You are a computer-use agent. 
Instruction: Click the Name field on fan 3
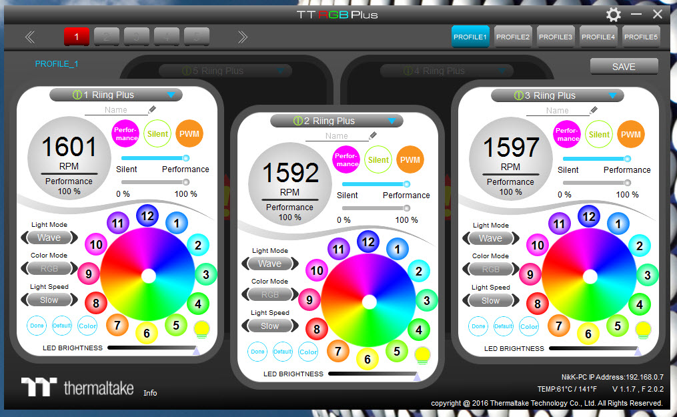(x=558, y=111)
